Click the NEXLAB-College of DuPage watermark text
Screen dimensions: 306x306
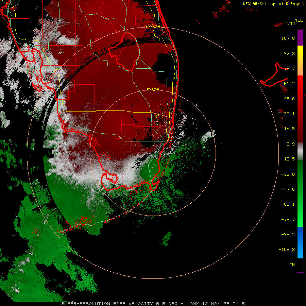(273, 4)
